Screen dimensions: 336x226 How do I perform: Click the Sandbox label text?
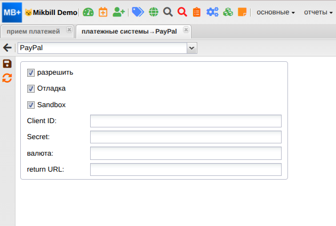(x=51, y=105)
